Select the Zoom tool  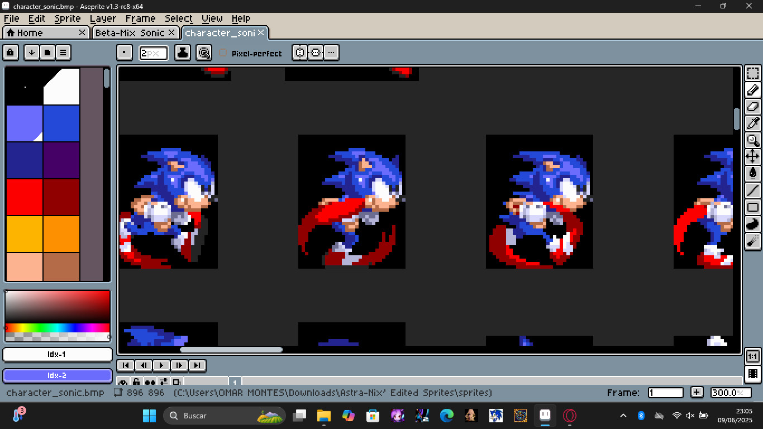(x=753, y=140)
